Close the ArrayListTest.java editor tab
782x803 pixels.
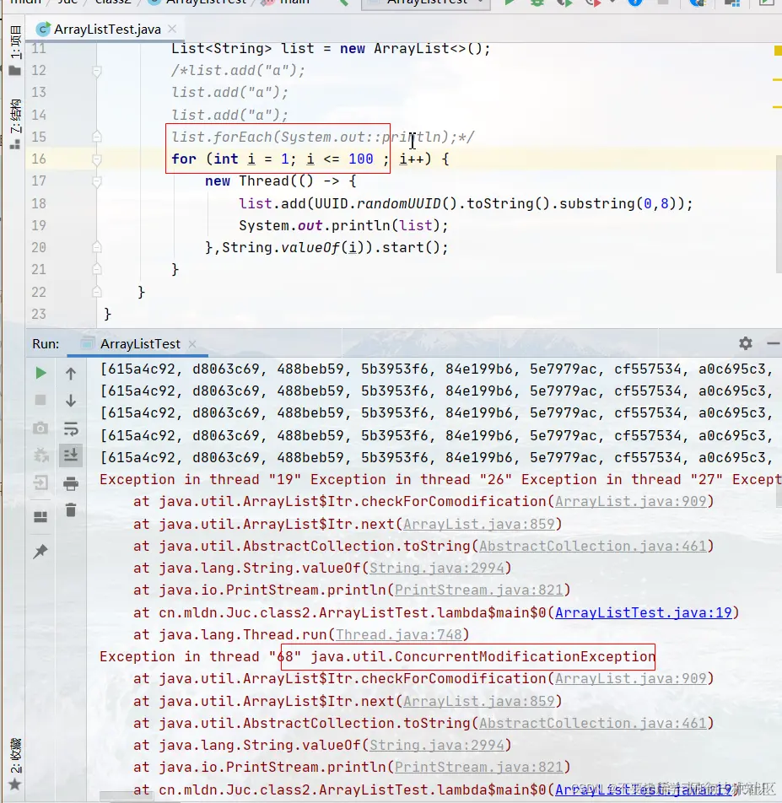[x=173, y=30]
